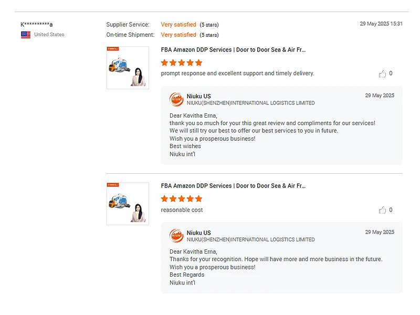Click the masked reviewer name K**********a
This screenshot has width=420, height=315.
[x=37, y=25]
